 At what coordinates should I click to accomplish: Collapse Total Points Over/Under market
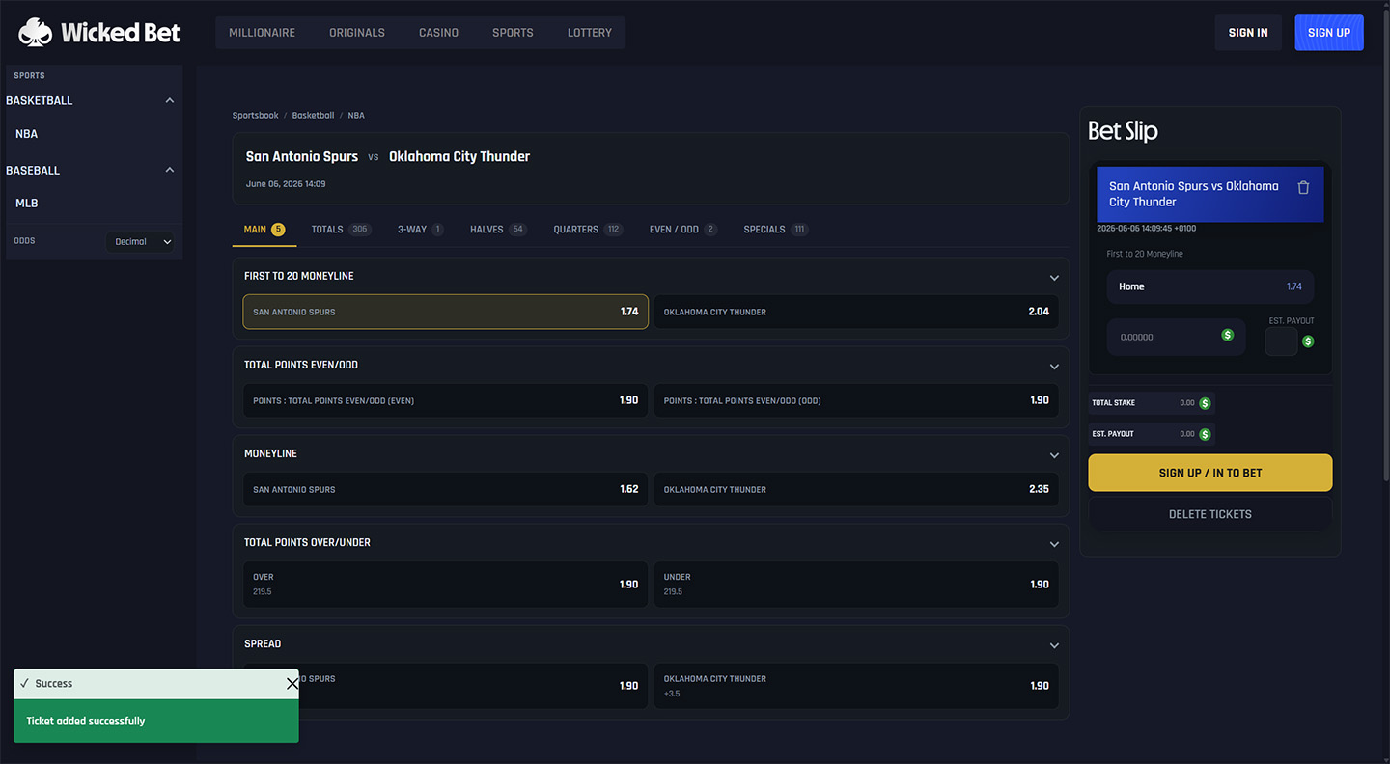pyautogui.click(x=1054, y=544)
